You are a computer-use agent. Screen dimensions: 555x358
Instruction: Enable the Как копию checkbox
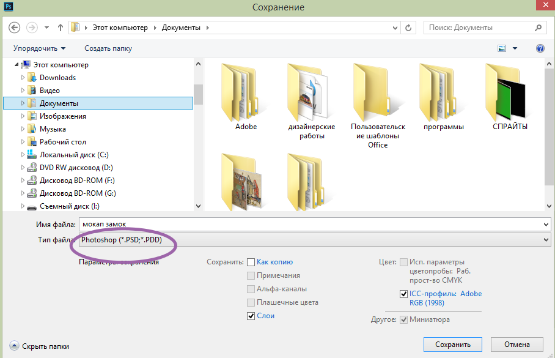point(251,263)
